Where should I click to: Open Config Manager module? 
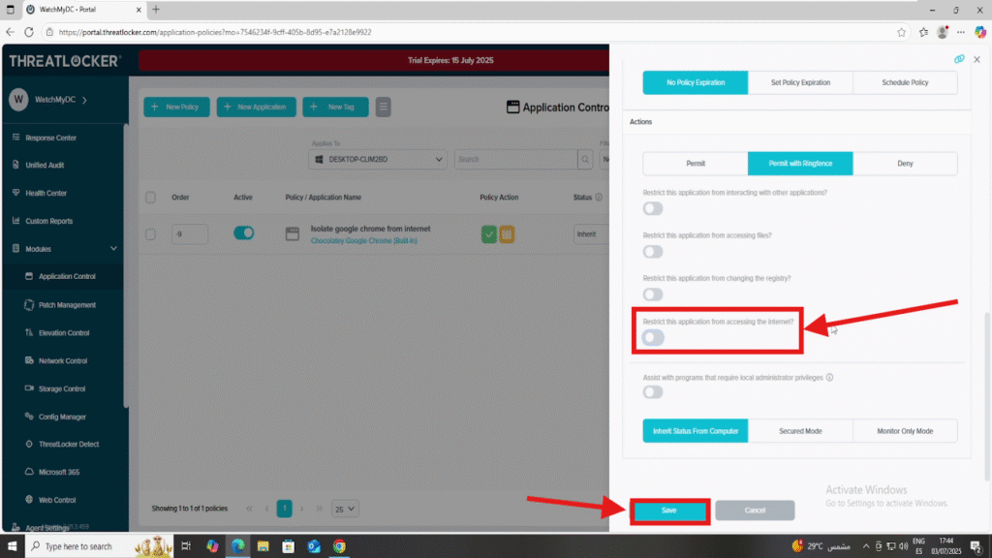click(x=61, y=417)
